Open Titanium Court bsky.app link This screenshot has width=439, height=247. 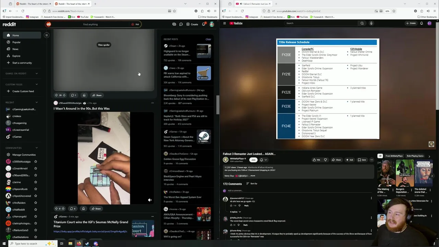[90, 232]
